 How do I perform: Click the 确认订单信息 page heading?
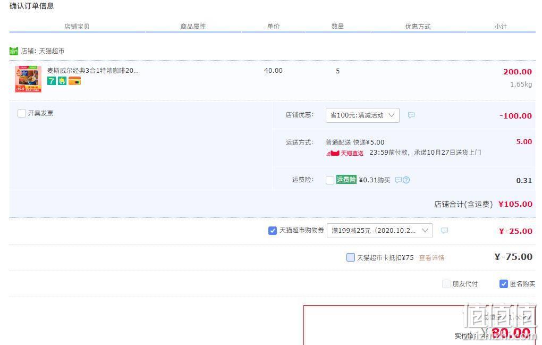[x=31, y=6]
